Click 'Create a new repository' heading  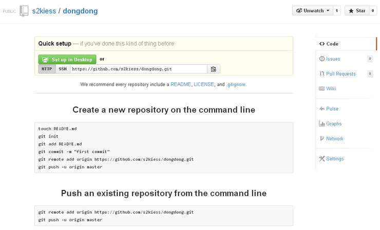tap(164, 110)
